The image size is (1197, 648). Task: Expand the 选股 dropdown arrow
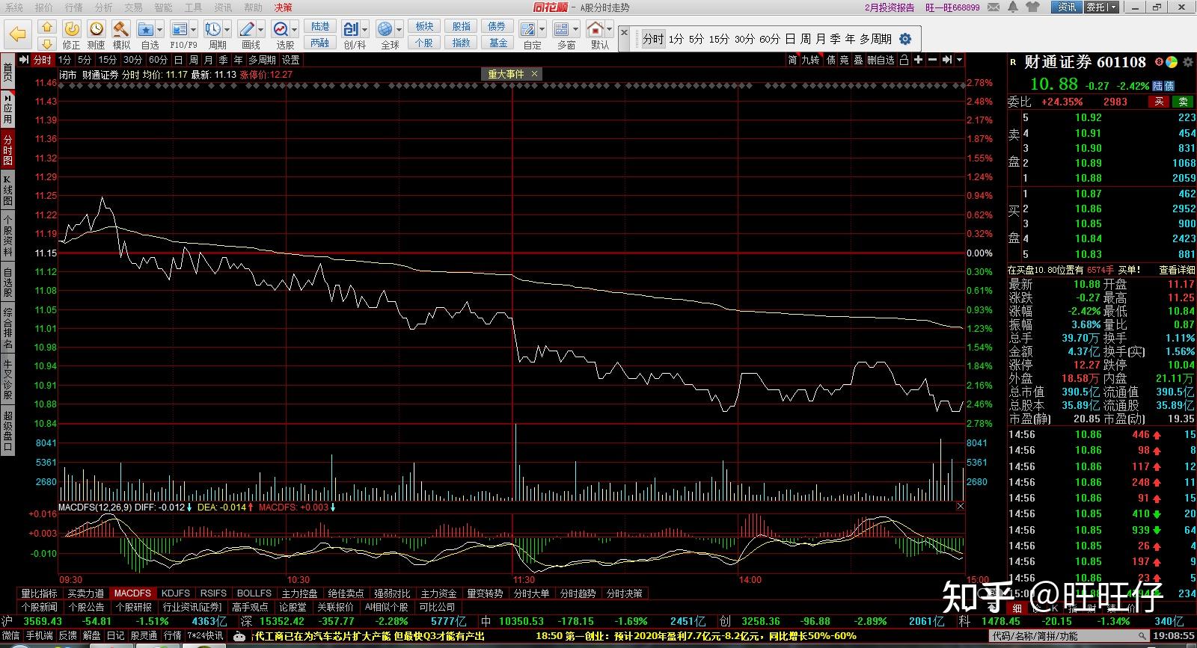pyautogui.click(x=296, y=30)
